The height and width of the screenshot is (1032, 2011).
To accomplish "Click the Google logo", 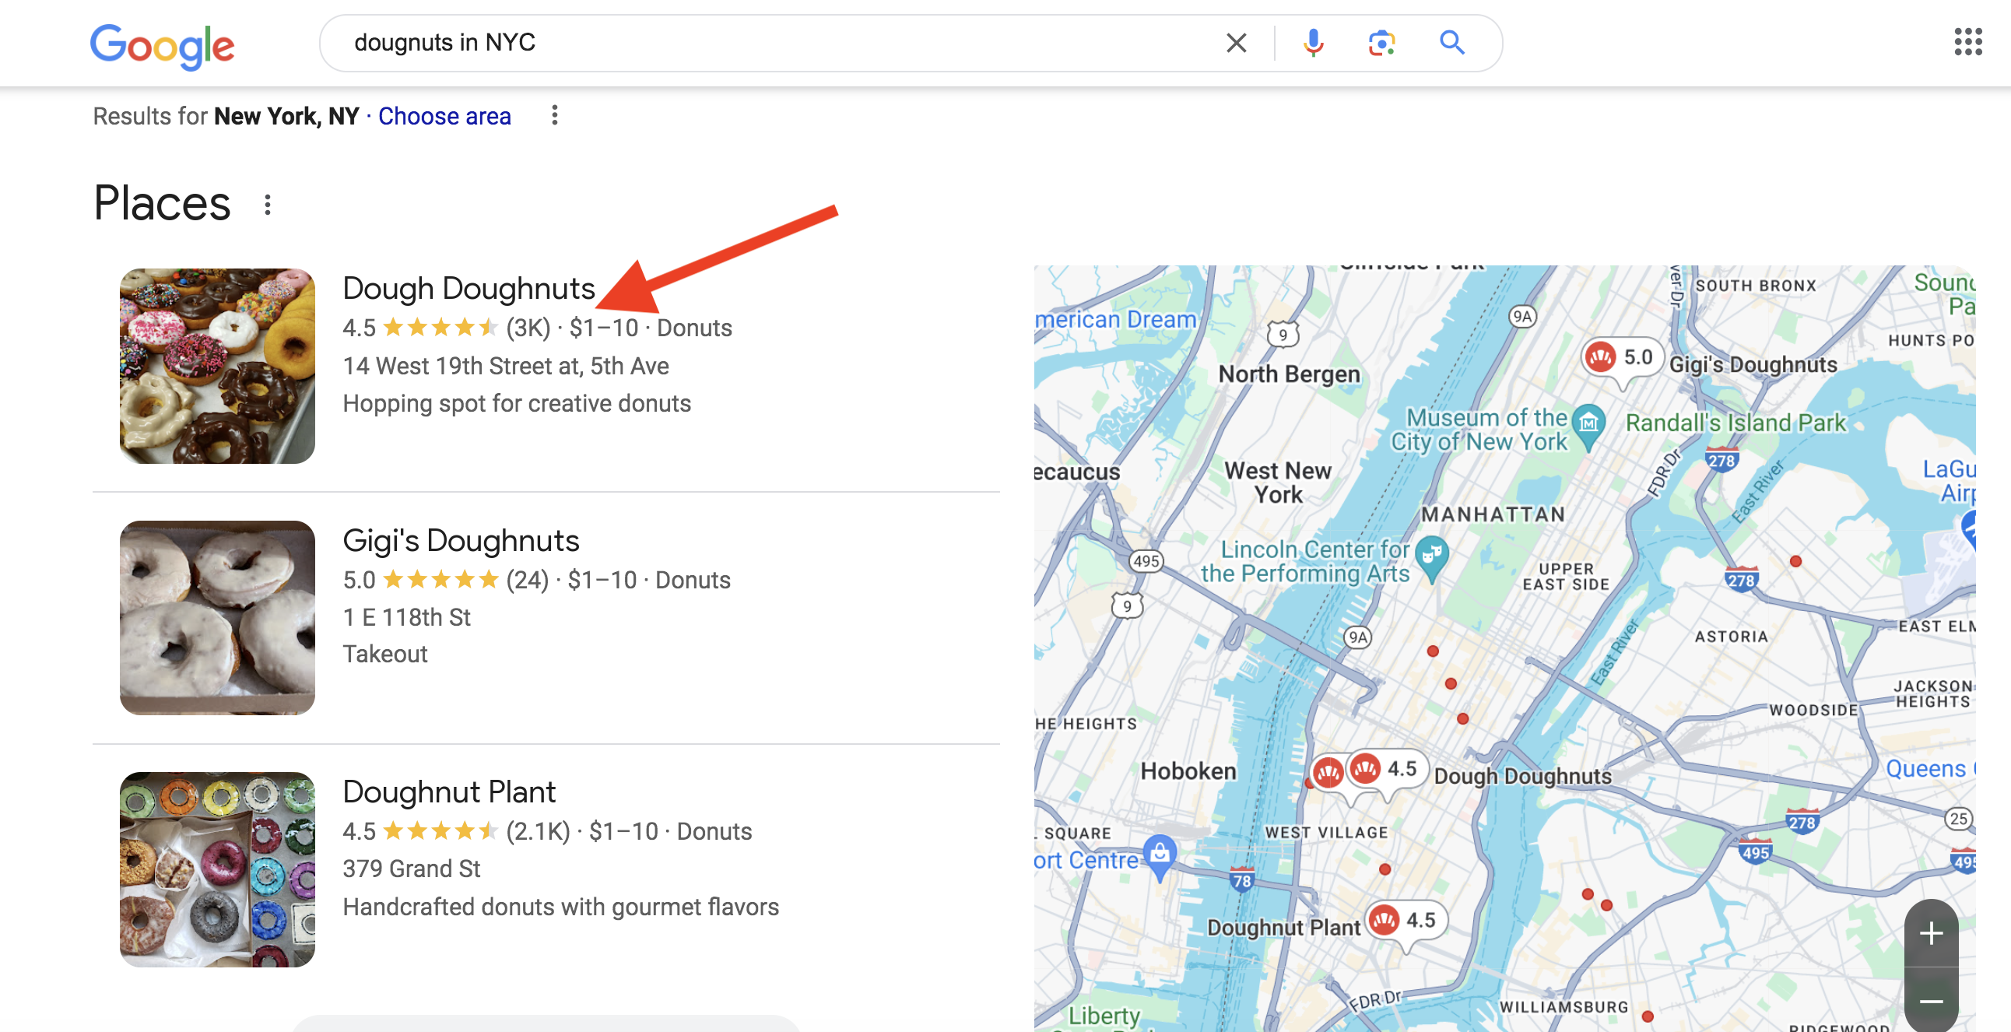I will pyautogui.click(x=163, y=45).
